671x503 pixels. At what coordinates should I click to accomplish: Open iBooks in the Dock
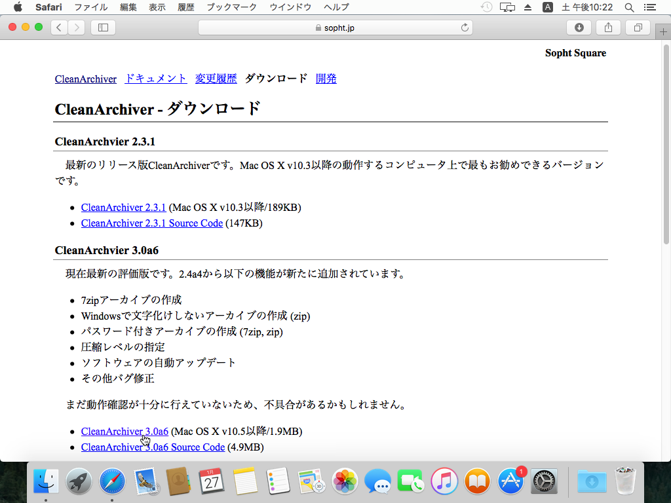click(x=477, y=481)
